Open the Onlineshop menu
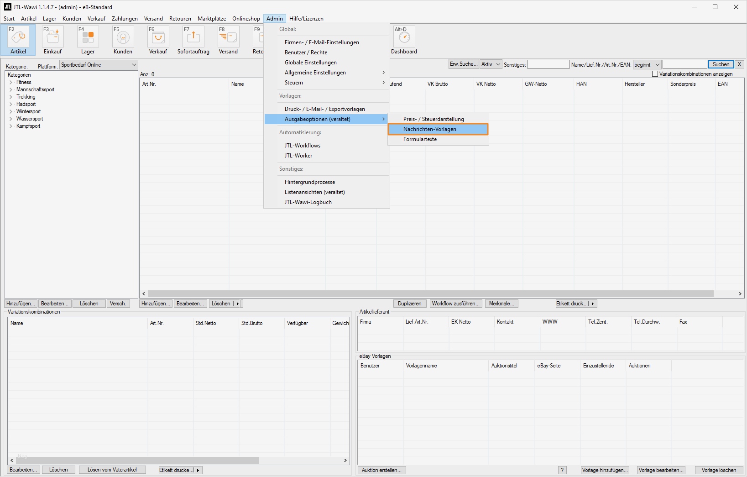The width and height of the screenshot is (747, 477). click(x=246, y=19)
